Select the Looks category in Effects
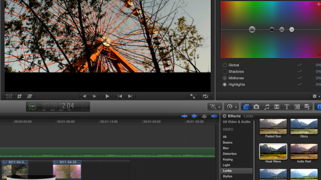Viewport: 321px width, 180px height. (227, 171)
